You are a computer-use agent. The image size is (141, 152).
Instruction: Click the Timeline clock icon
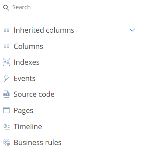(7, 127)
